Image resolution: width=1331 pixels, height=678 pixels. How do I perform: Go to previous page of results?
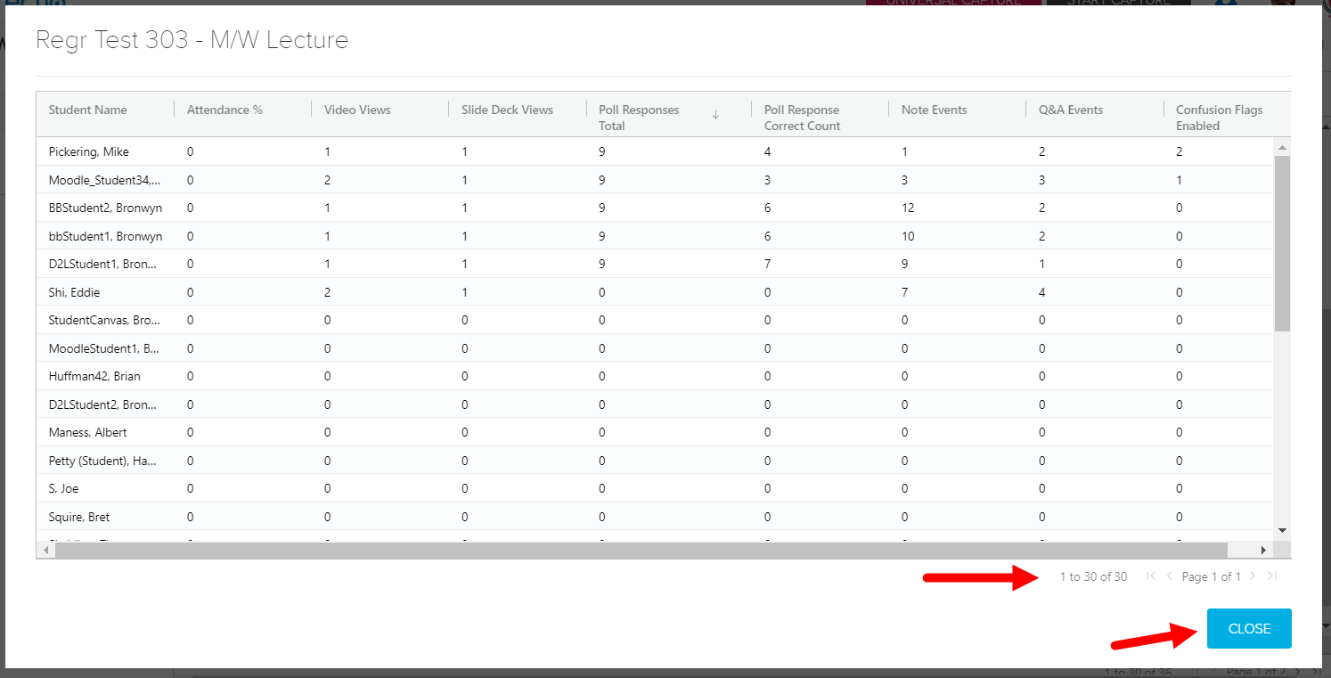pyautogui.click(x=1170, y=576)
